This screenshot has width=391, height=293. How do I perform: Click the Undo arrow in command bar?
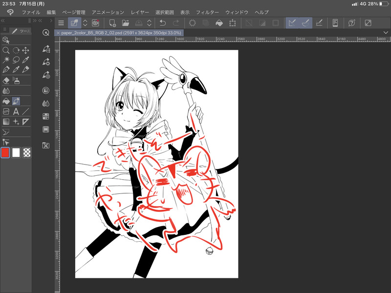pos(163,23)
